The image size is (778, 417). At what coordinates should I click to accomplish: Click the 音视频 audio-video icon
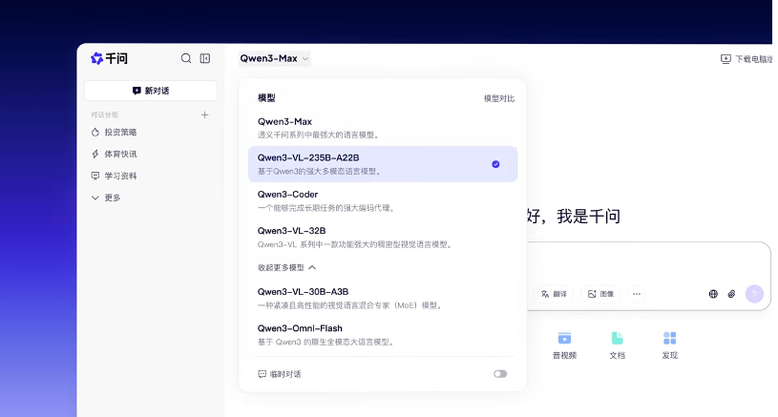pyautogui.click(x=564, y=339)
